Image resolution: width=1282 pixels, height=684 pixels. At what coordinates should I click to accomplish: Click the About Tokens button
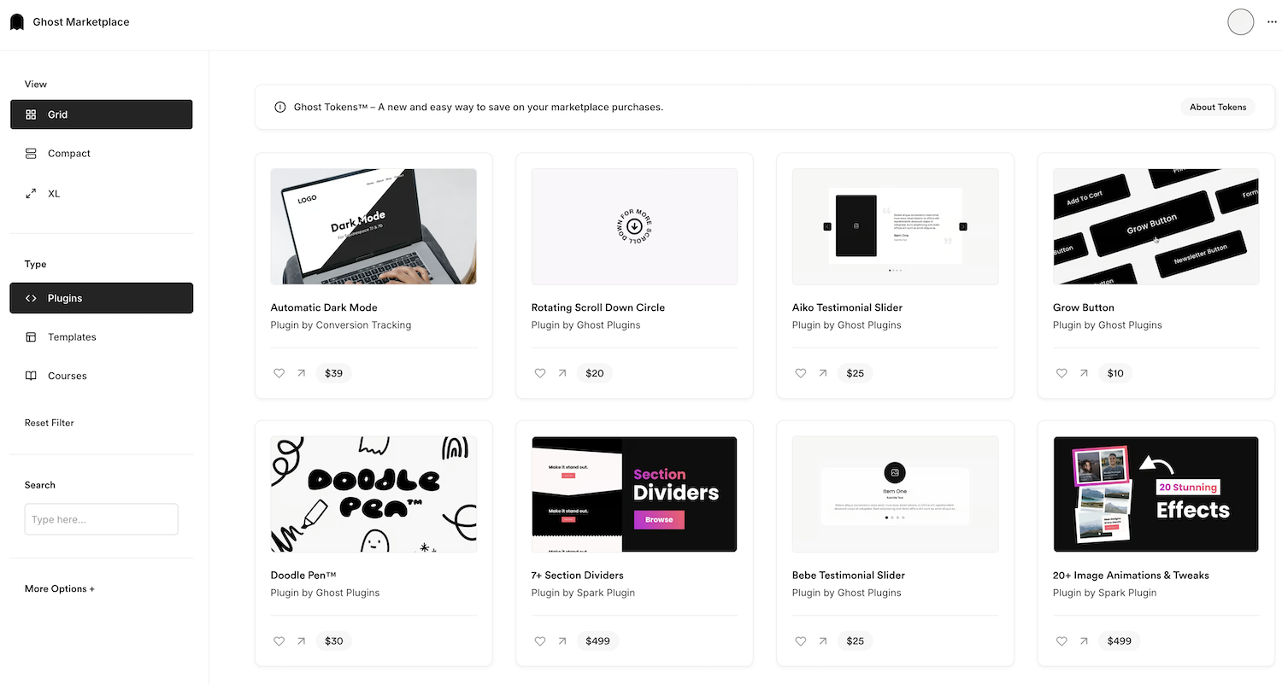coord(1218,107)
